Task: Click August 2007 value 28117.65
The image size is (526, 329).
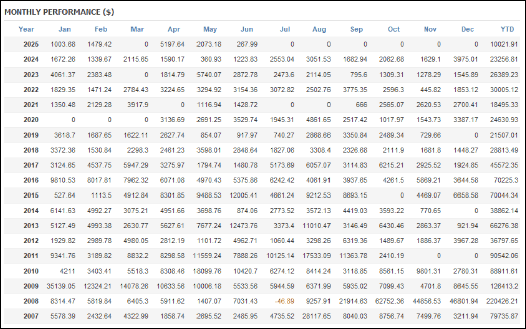Action: (x=316, y=316)
